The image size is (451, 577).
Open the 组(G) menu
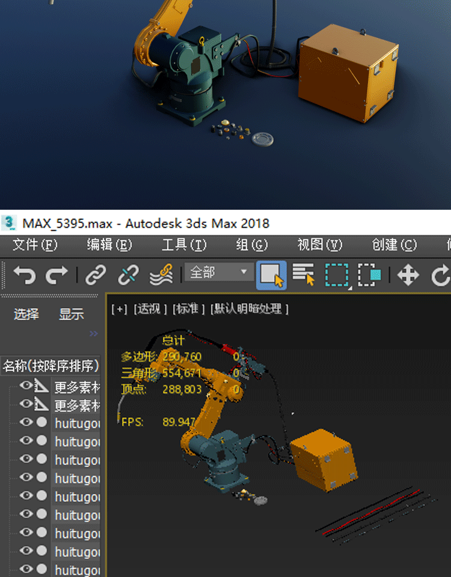(x=252, y=245)
